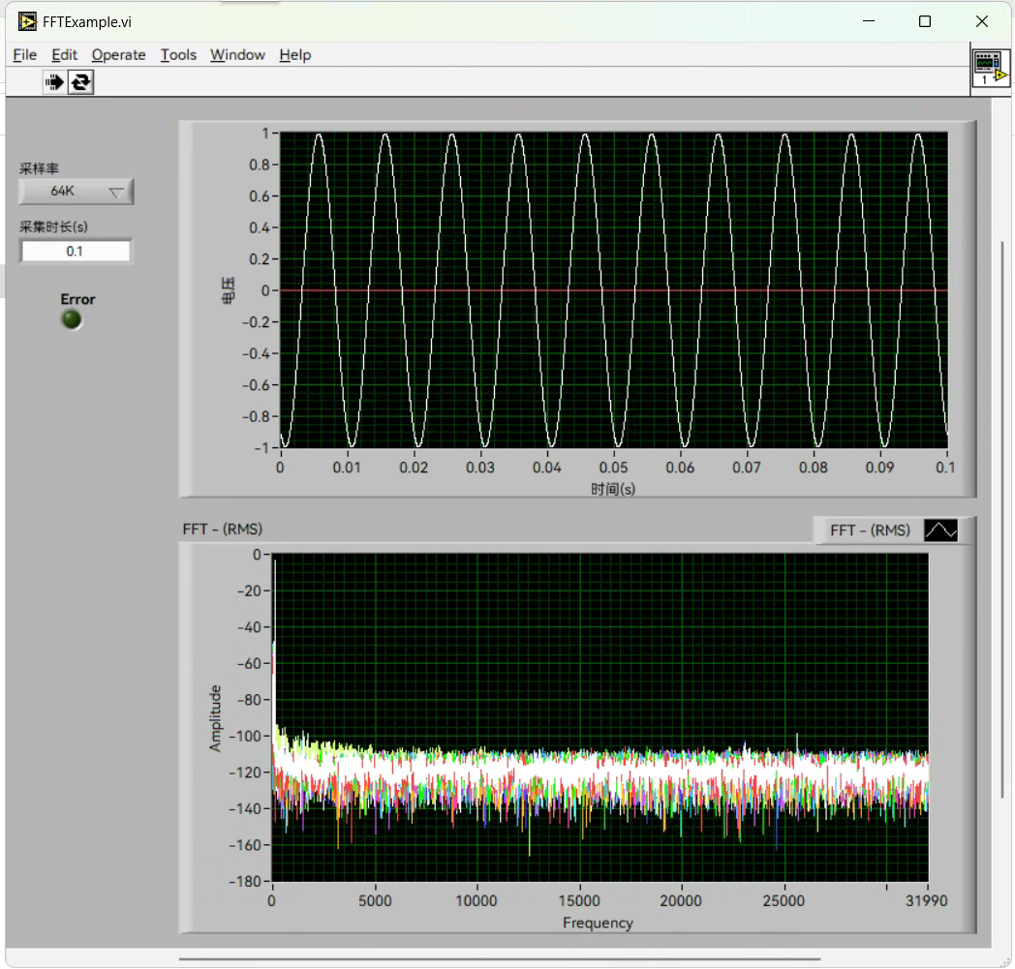Image resolution: width=1015 pixels, height=969 pixels.
Task: Click the 采集时长(s) input field
Action: tap(76, 252)
